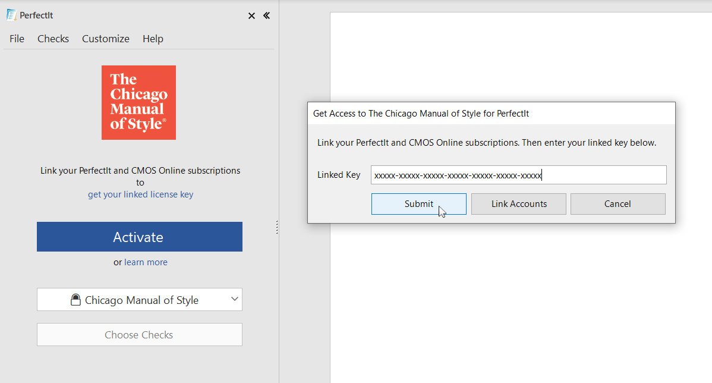Open the Checks menu
Image resolution: width=712 pixels, height=383 pixels.
[x=53, y=39]
